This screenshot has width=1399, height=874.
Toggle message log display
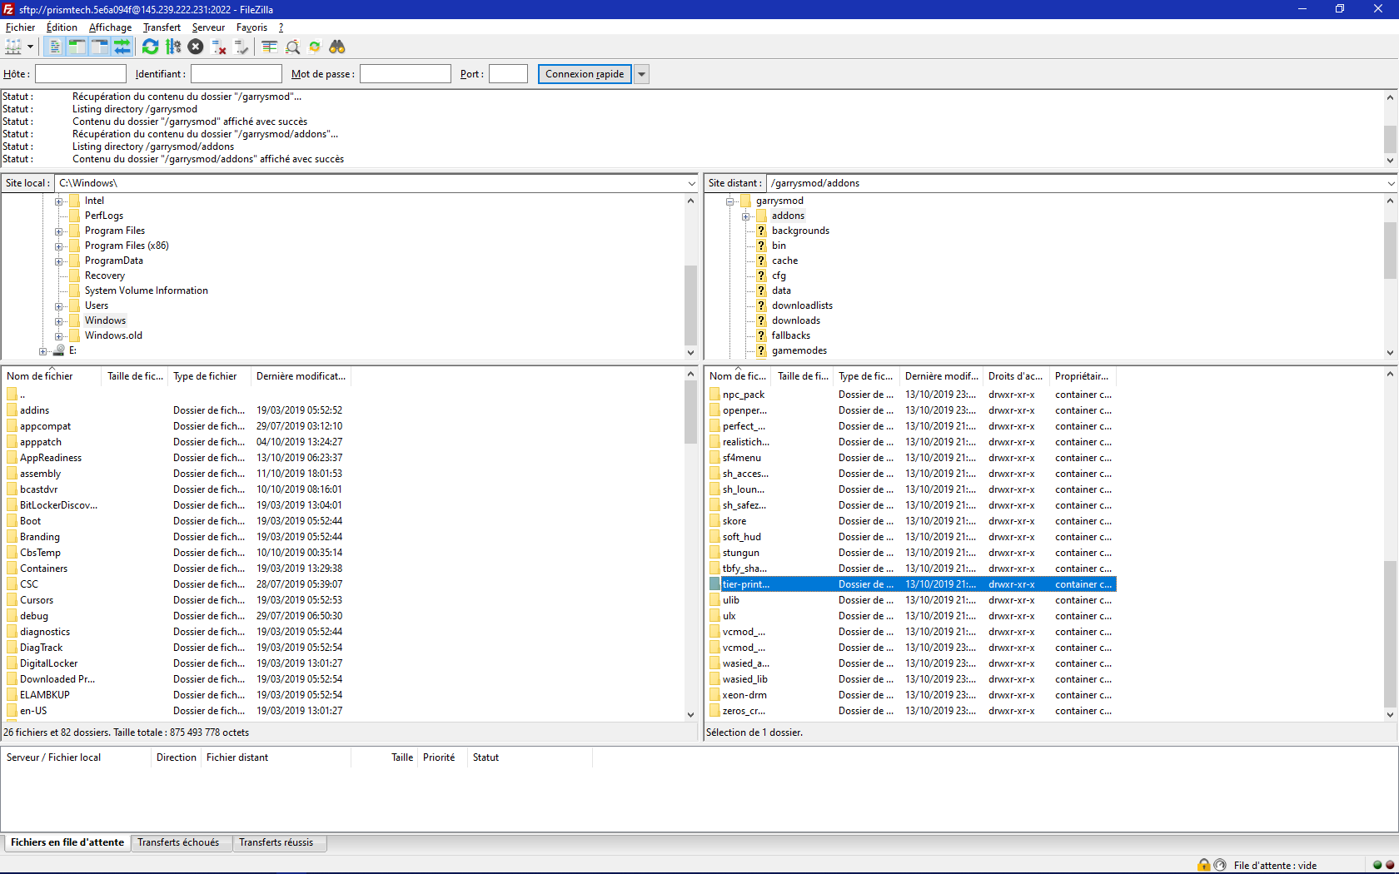point(55,47)
